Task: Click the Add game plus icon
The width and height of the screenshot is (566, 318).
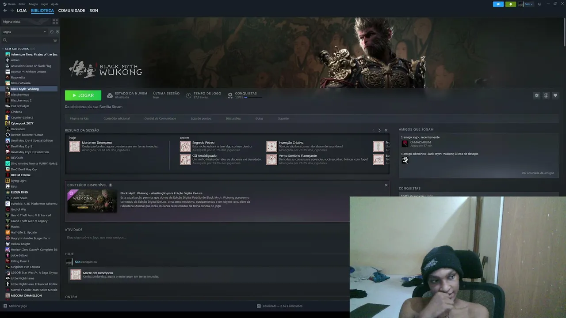Action: (x=5, y=306)
